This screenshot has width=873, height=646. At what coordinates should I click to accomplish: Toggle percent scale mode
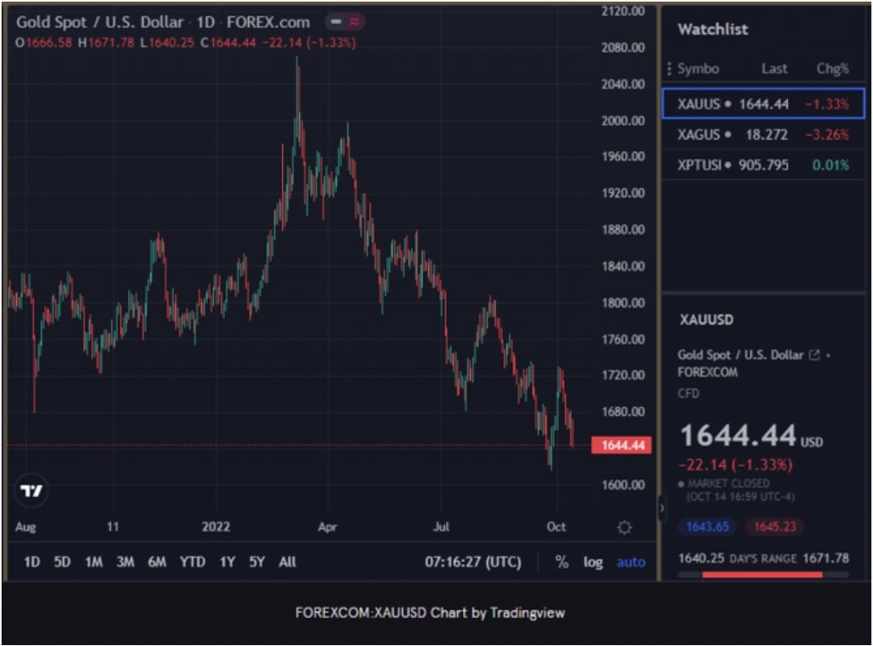click(562, 562)
